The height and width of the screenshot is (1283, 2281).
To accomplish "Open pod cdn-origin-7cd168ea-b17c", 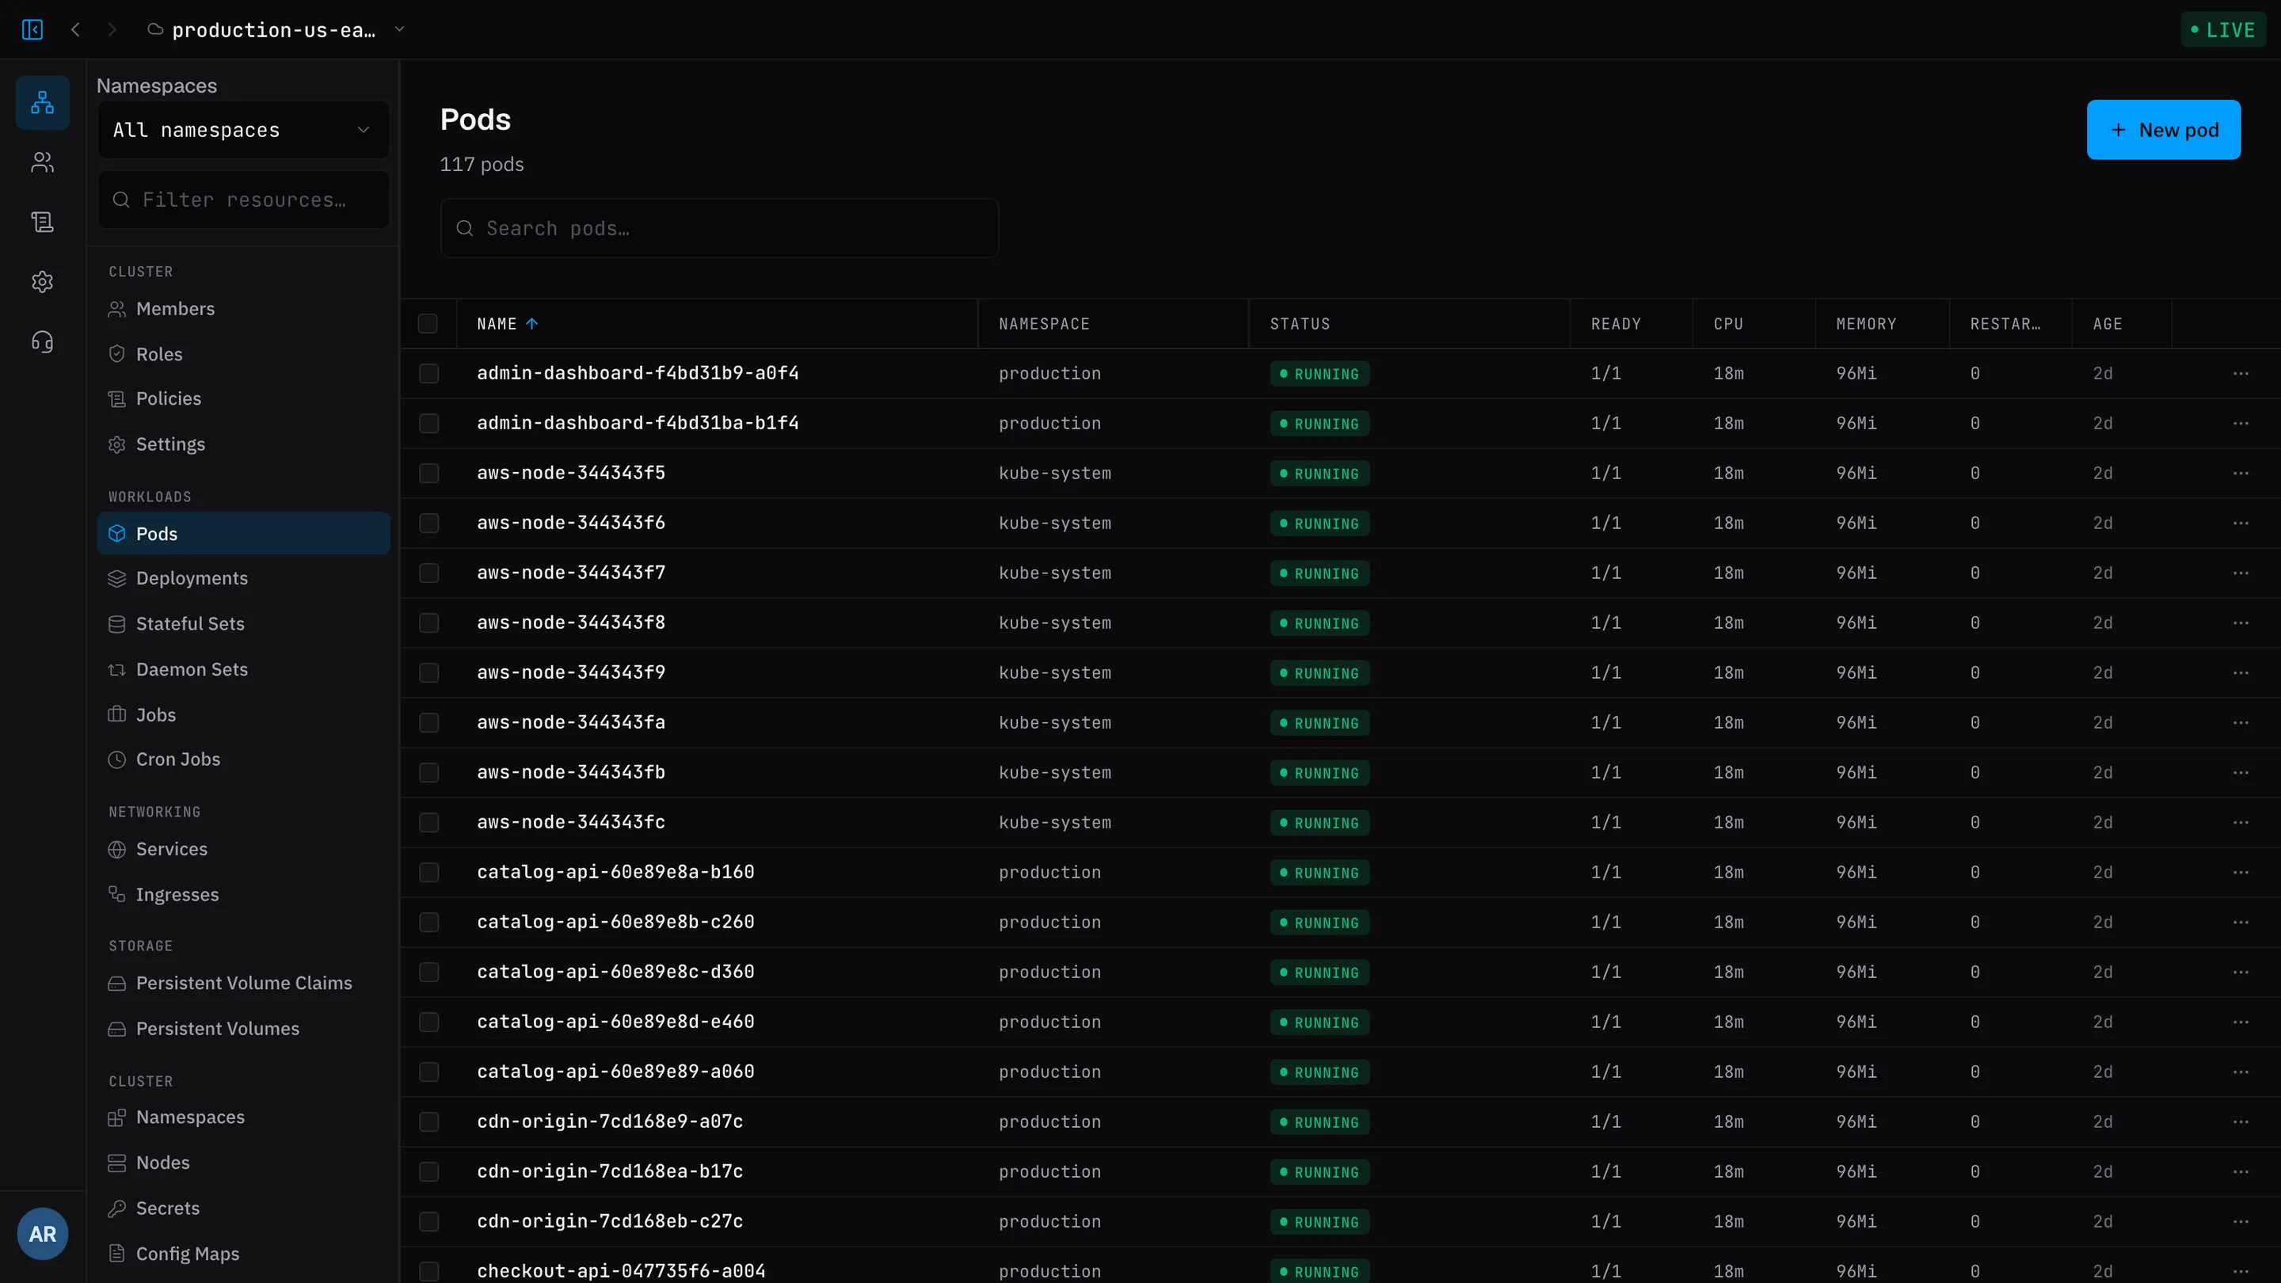I will click(x=609, y=1171).
